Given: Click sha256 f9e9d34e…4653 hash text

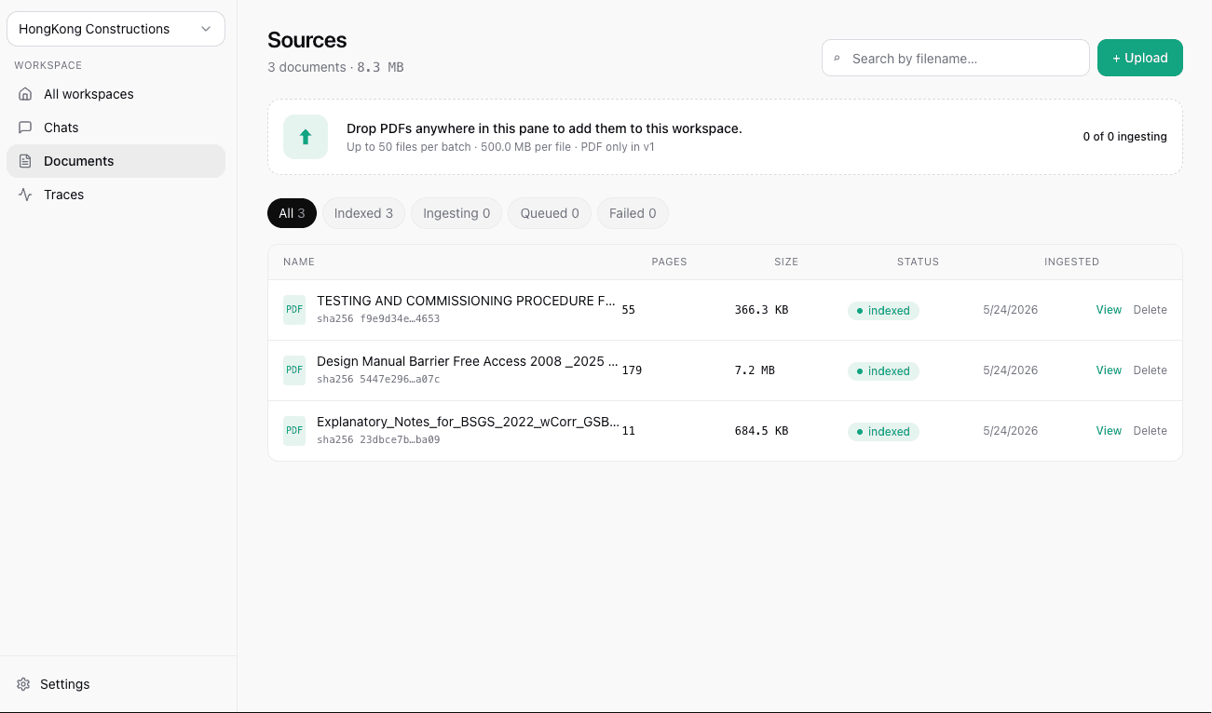Looking at the screenshot, I should pyautogui.click(x=378, y=318).
